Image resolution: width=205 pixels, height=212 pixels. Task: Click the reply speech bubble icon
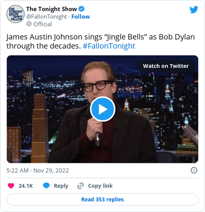click(46, 186)
